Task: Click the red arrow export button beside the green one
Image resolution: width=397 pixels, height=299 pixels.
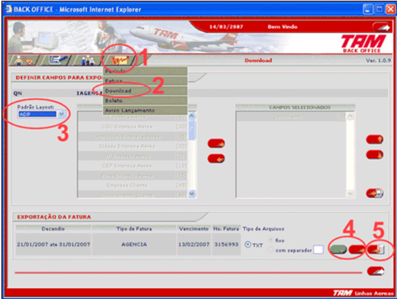Action: [357, 250]
